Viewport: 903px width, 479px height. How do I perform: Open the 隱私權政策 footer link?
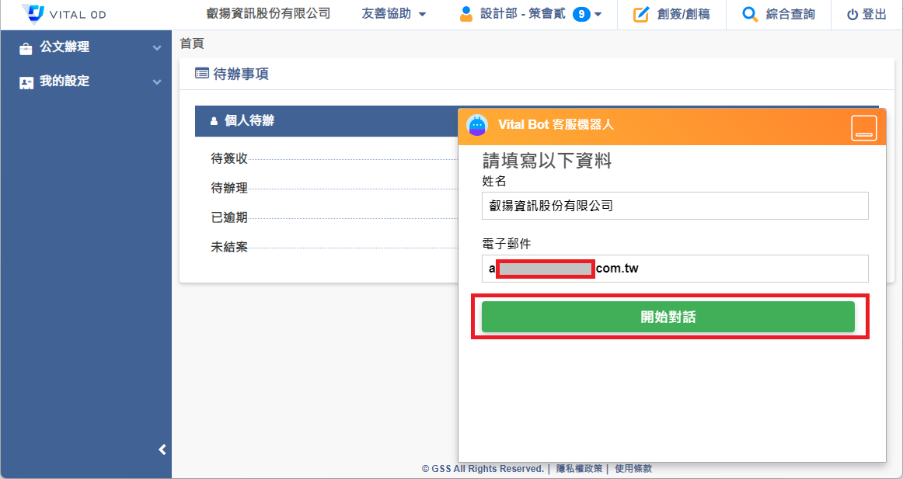[x=579, y=469]
